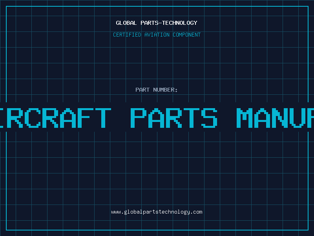Select the hyphen in PARTS-TECHNOLOGY
Image resolution: width=314 pixels, height=236 pixels.
pyautogui.click(x=160, y=23)
